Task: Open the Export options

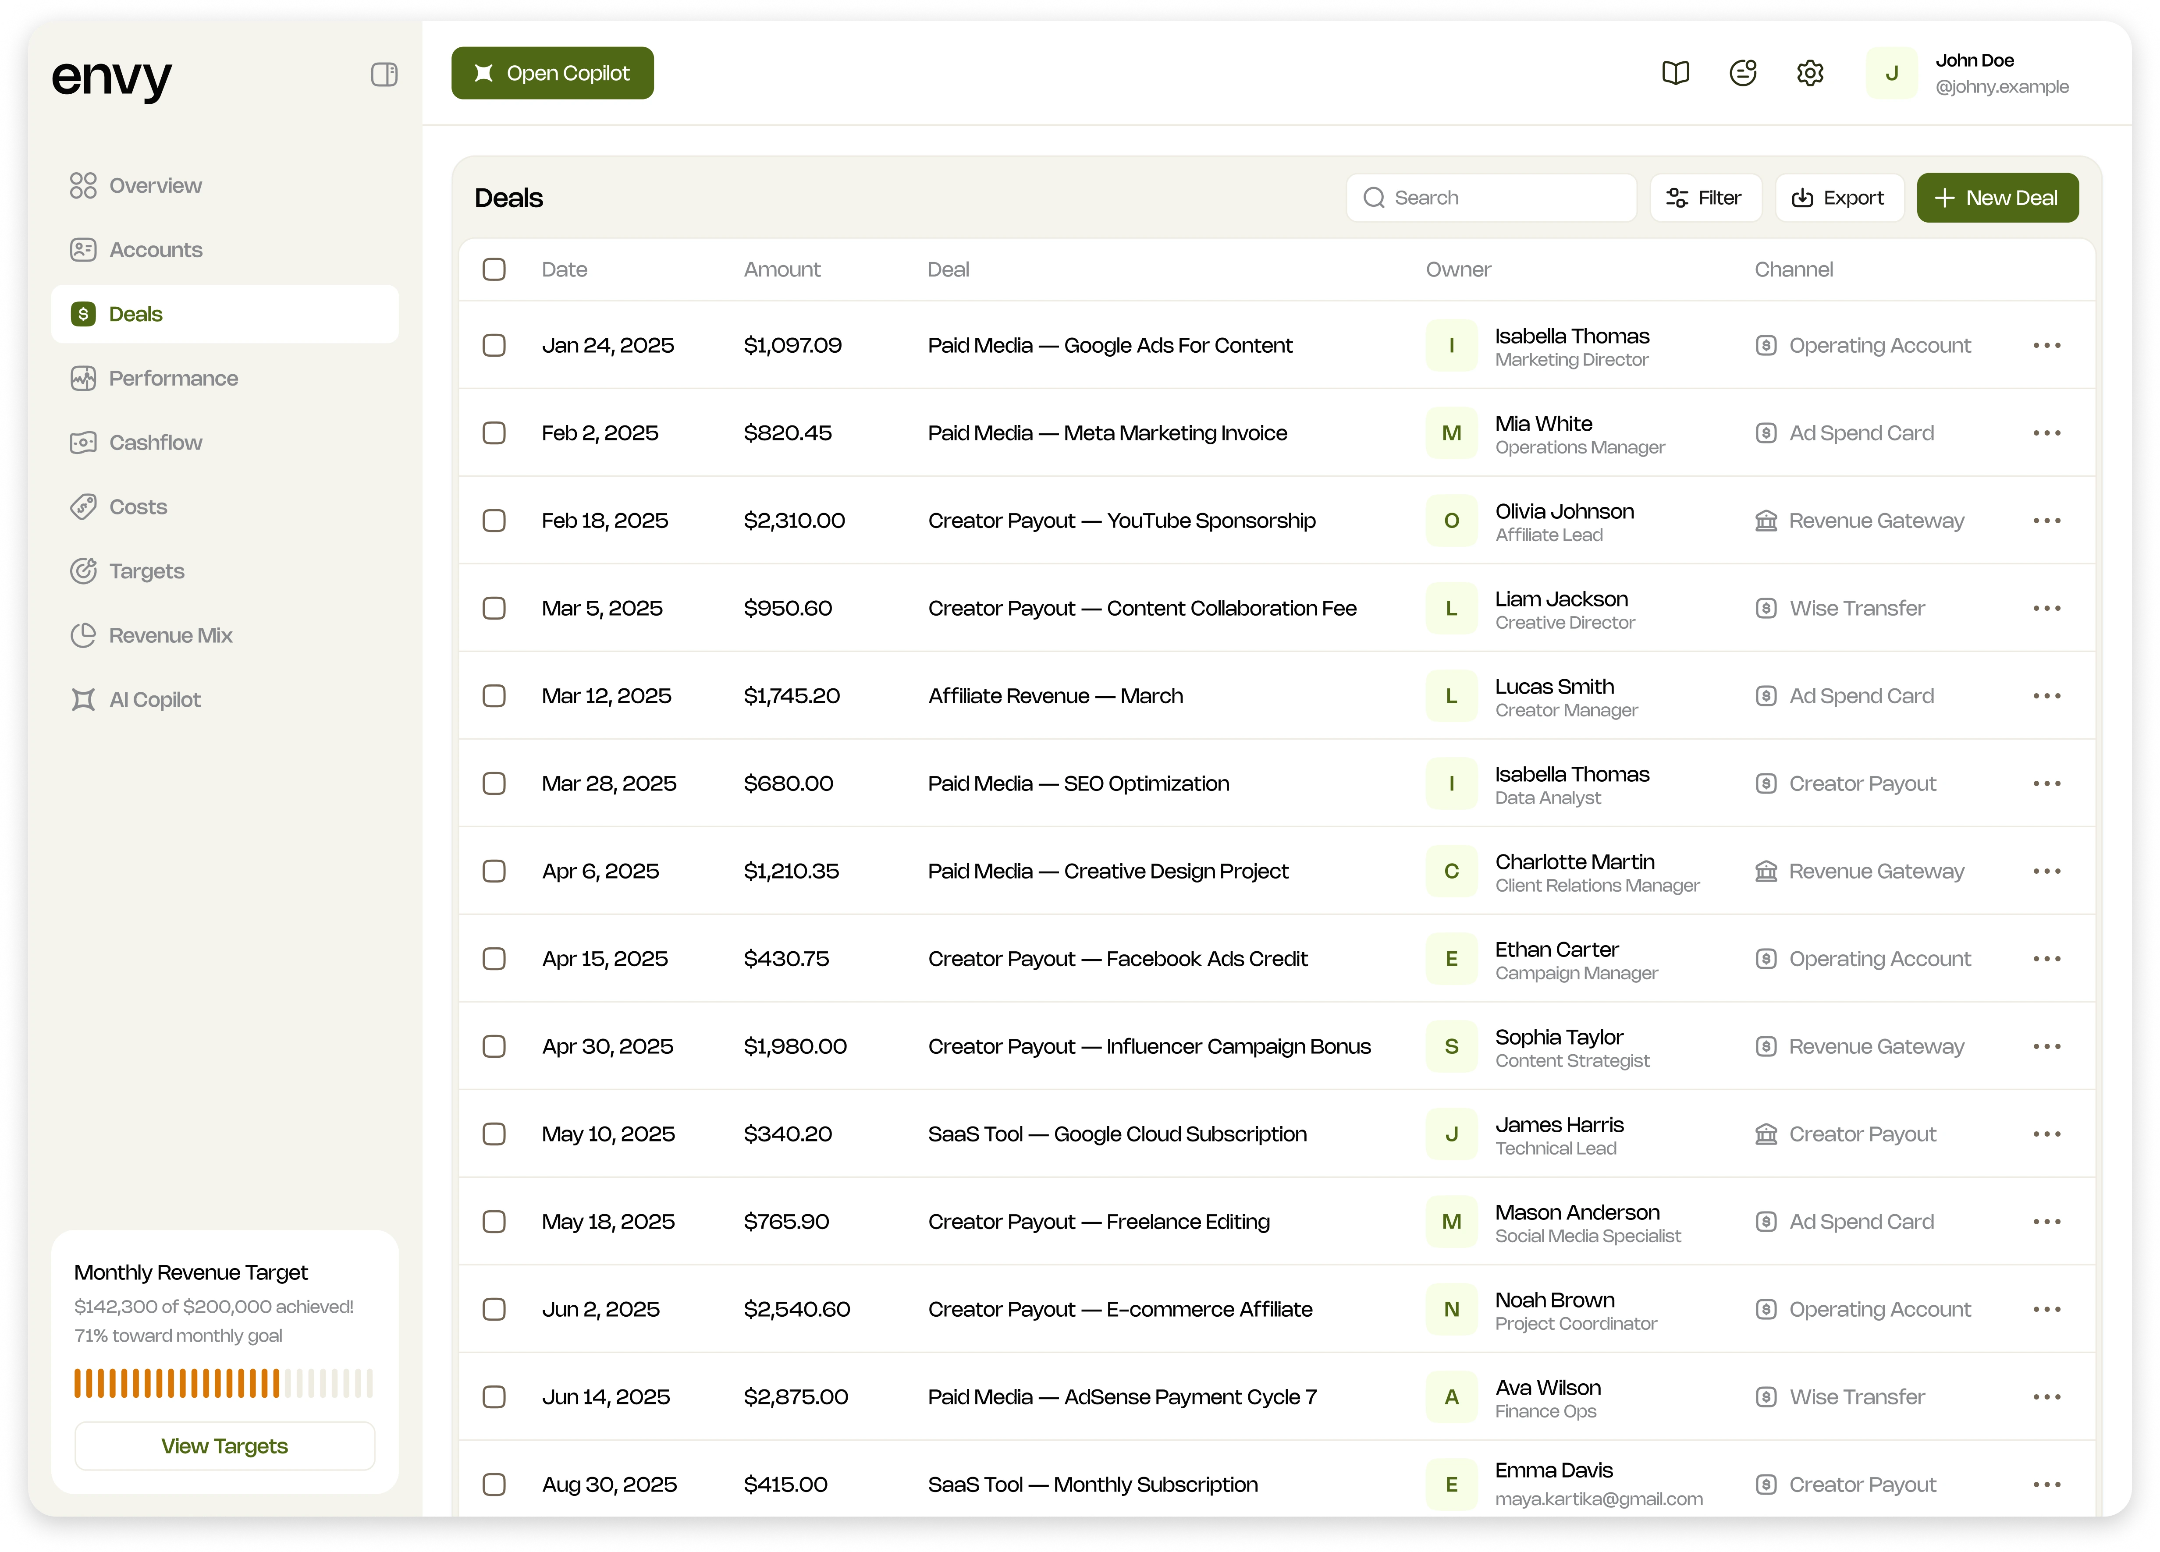Action: (x=1839, y=198)
